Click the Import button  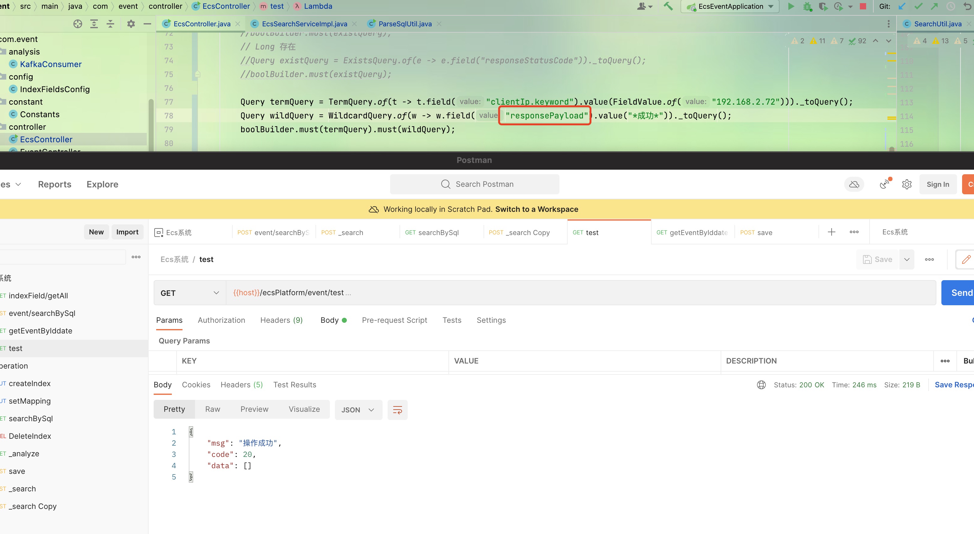point(127,232)
